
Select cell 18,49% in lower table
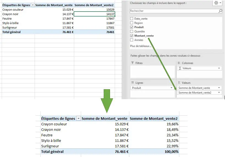154,129
